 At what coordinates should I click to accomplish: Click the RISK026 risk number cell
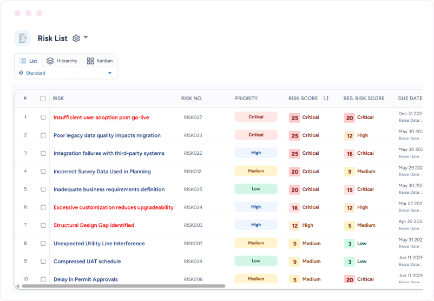[193, 153]
